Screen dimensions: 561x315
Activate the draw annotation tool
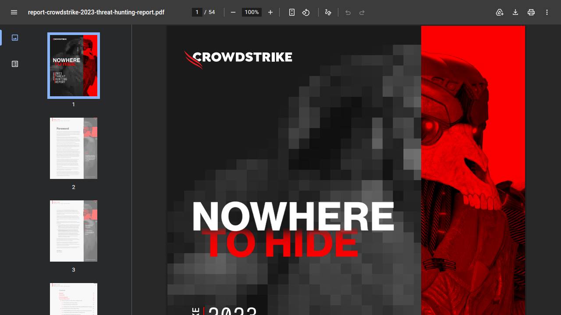tap(328, 12)
